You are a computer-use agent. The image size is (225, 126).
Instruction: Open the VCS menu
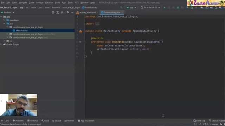point(77,2)
